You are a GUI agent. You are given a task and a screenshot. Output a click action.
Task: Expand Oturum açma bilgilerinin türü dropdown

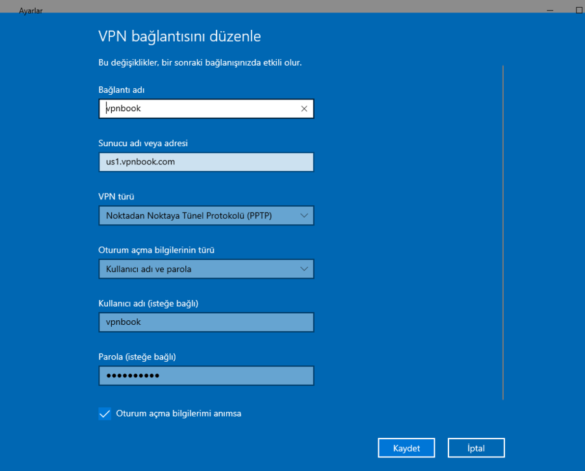(206, 269)
